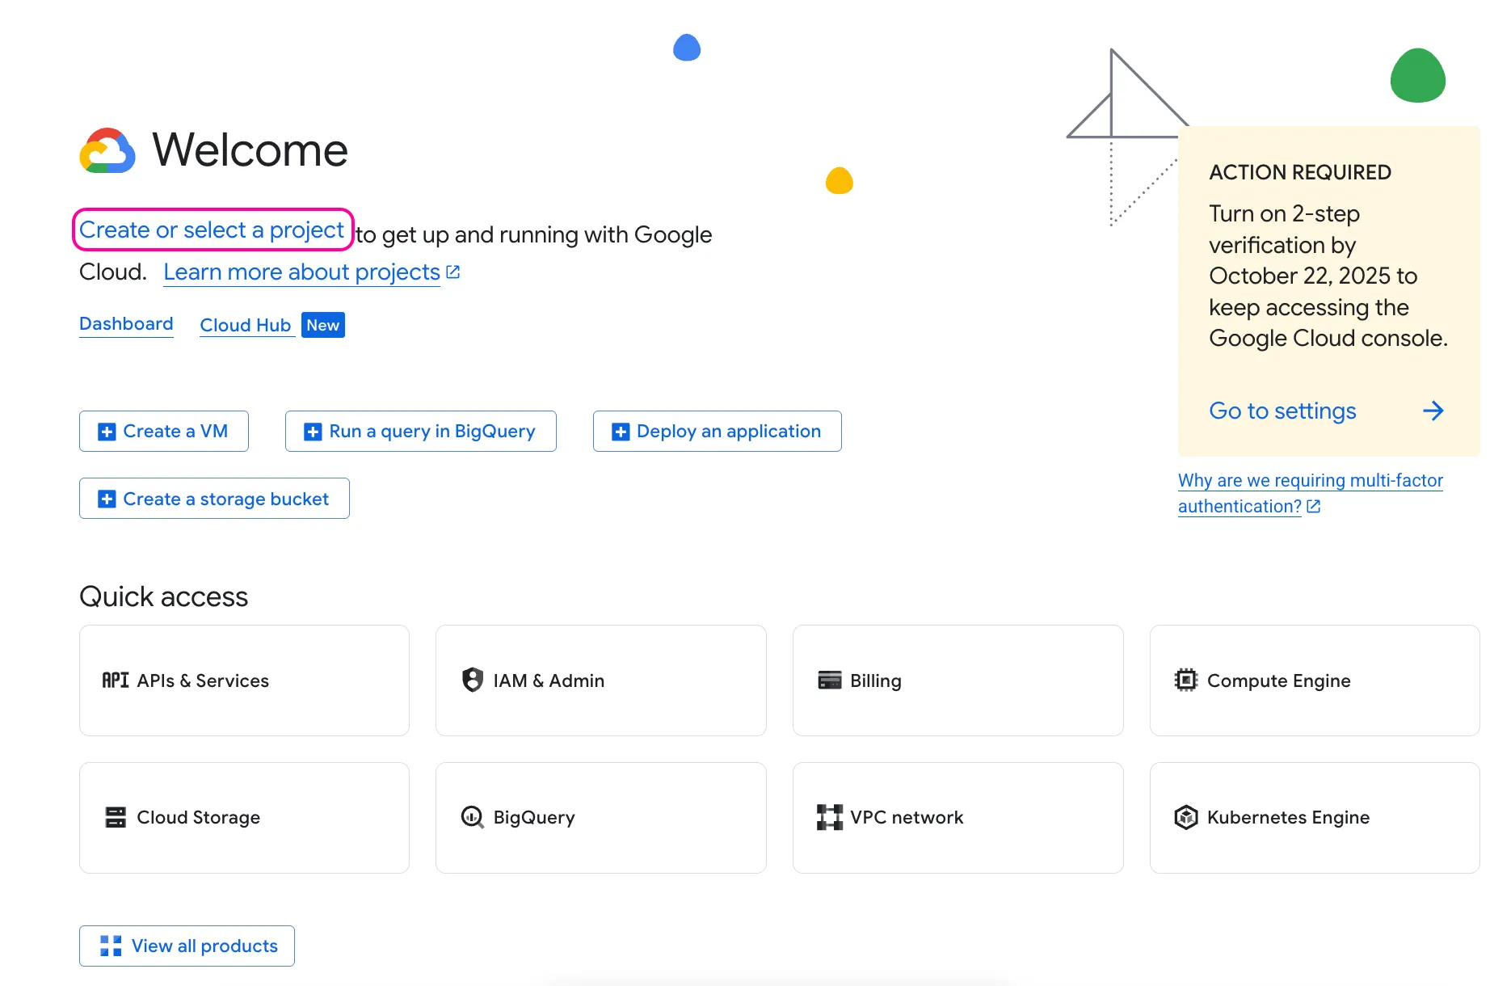Open the Cloud Hub link

click(246, 325)
